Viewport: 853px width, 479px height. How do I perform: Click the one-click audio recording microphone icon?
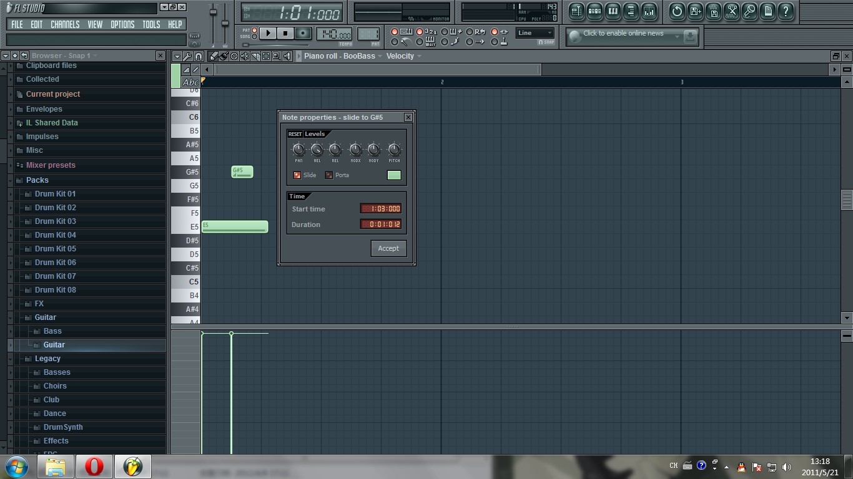coord(749,11)
